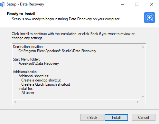Click the horizontal scroll left arrow
The width and height of the screenshot is (159, 124).
pos(15,102)
